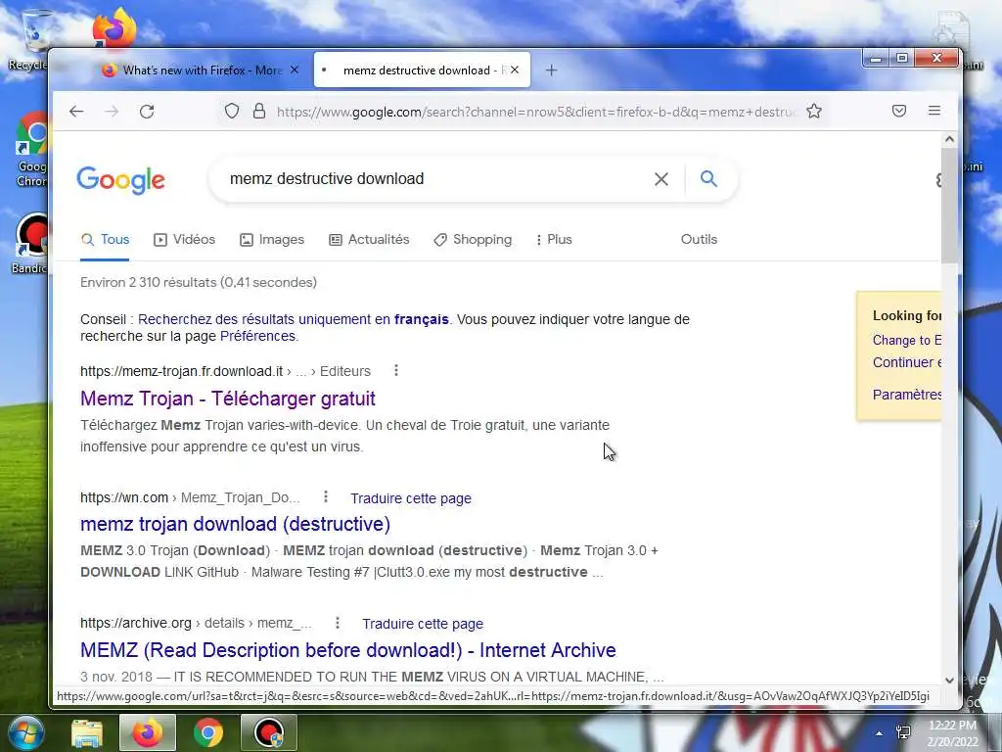Viewport: 1002px width, 752px height.
Task: Open the Préférences link
Action: click(x=258, y=336)
